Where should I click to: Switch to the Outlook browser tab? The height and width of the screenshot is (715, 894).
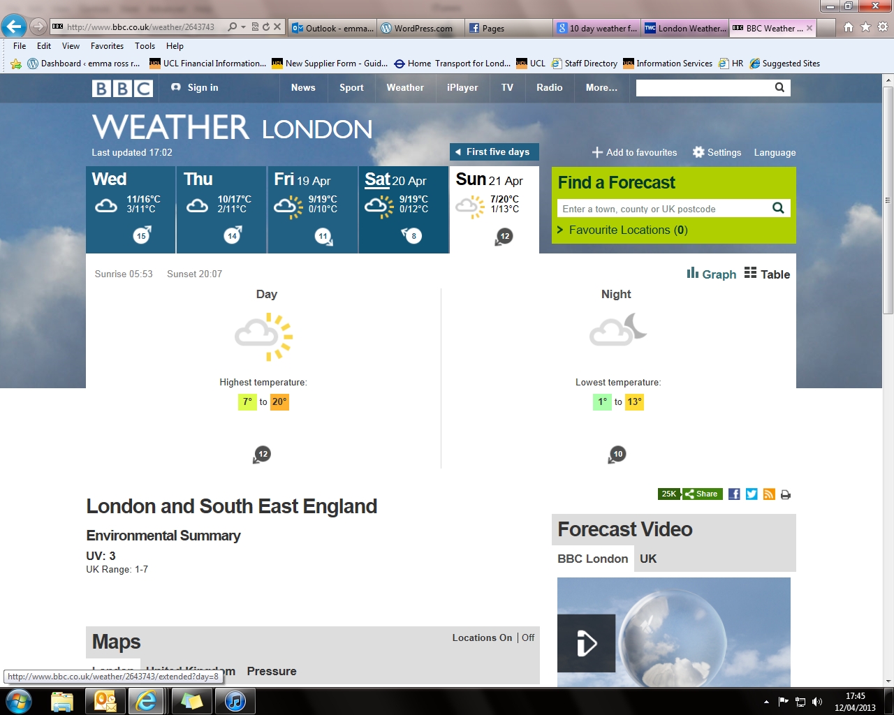(332, 28)
